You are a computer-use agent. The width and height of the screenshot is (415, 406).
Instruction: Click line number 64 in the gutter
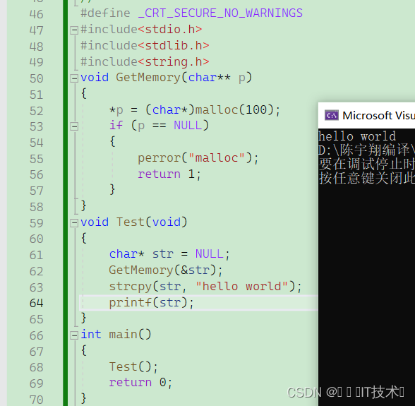36,303
